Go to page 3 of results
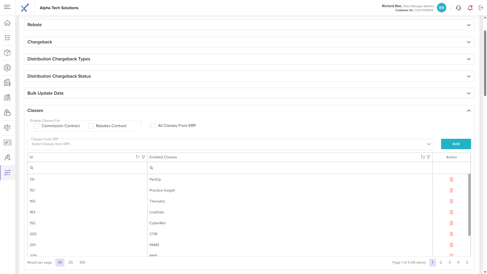The width and height of the screenshot is (487, 274). click(449, 263)
